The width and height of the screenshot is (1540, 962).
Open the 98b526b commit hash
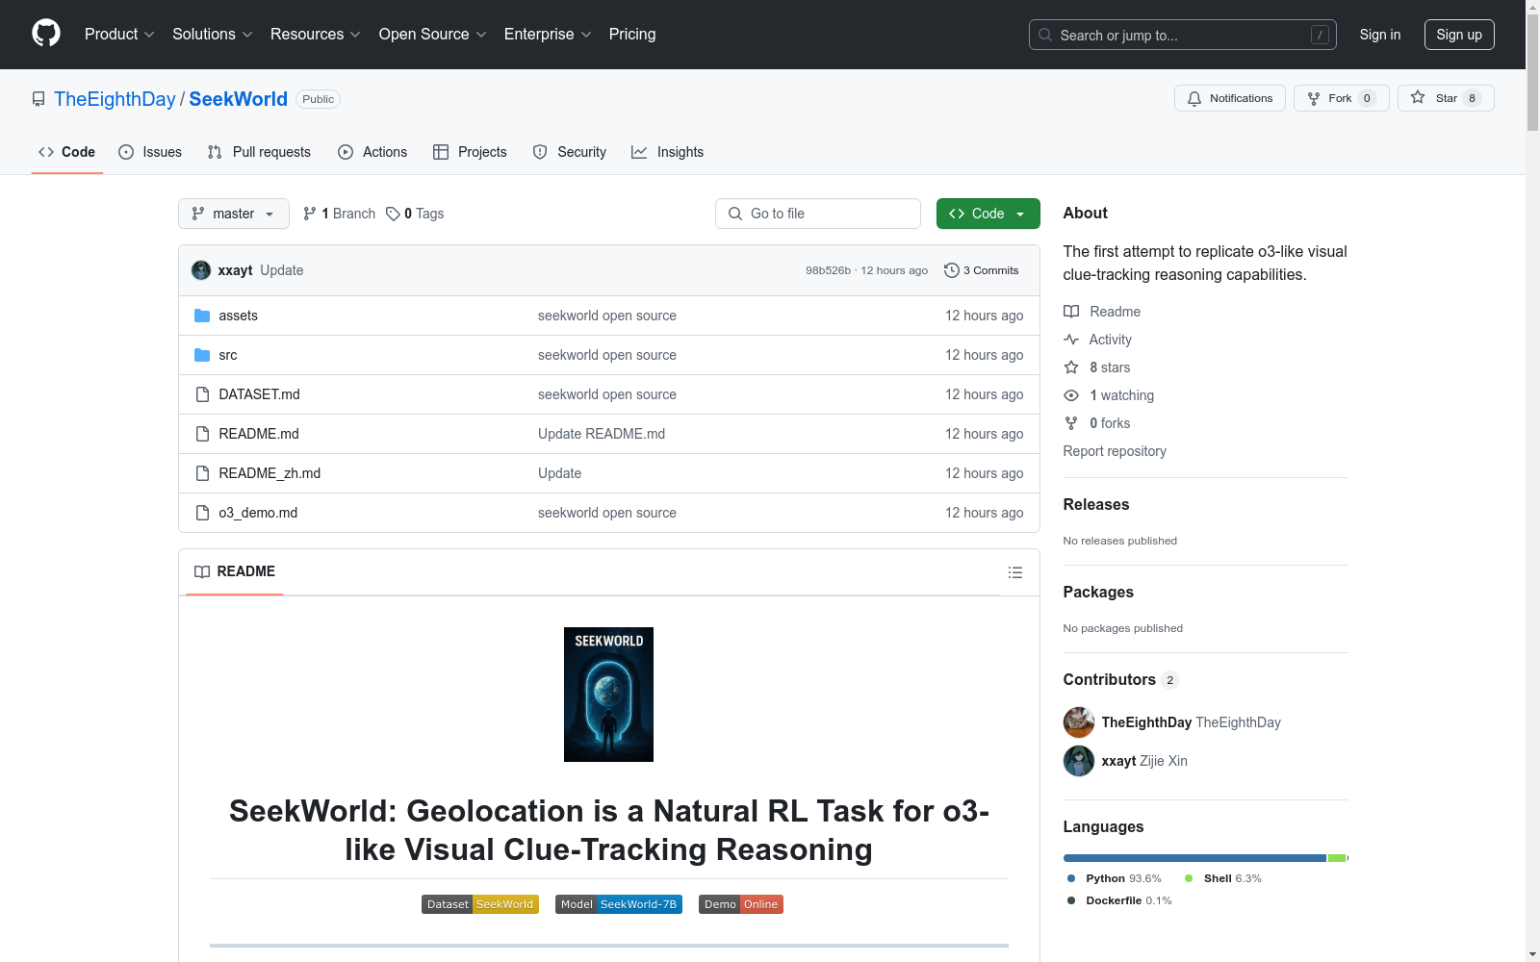point(828,270)
